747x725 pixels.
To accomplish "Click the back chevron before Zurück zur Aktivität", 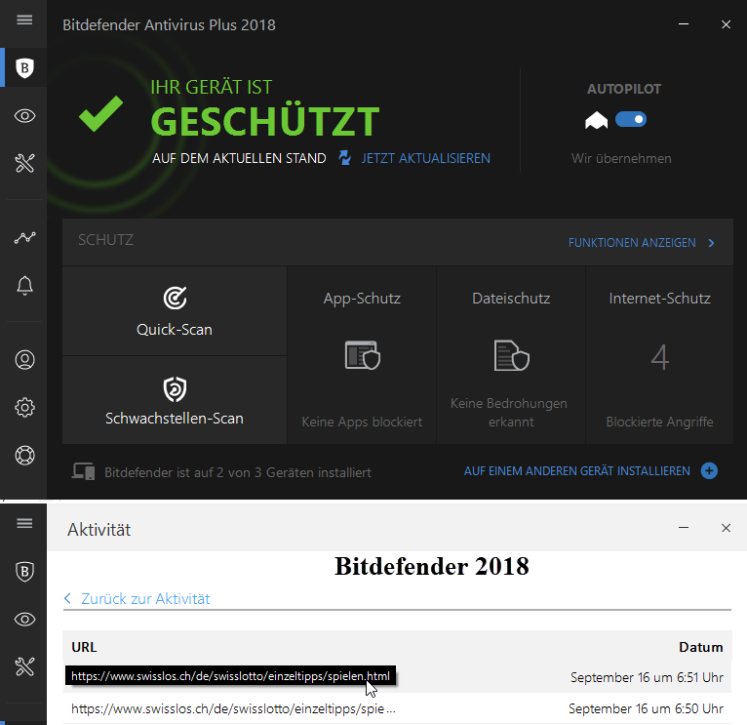I will coord(67,598).
